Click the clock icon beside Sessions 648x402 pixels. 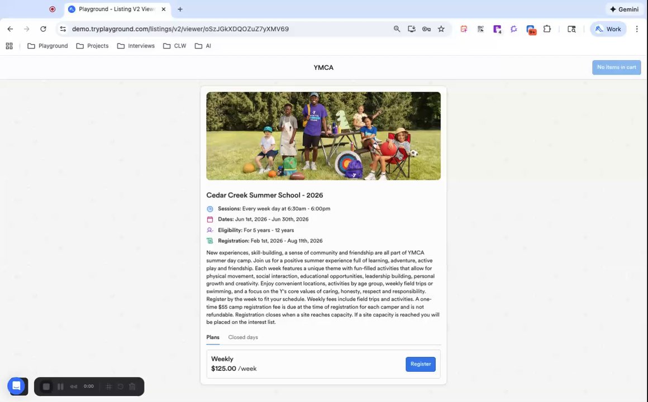pos(210,209)
